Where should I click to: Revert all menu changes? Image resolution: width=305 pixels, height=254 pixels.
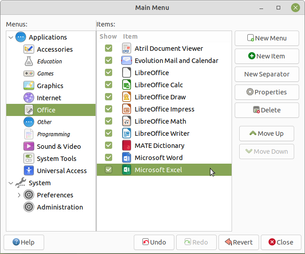click(239, 242)
